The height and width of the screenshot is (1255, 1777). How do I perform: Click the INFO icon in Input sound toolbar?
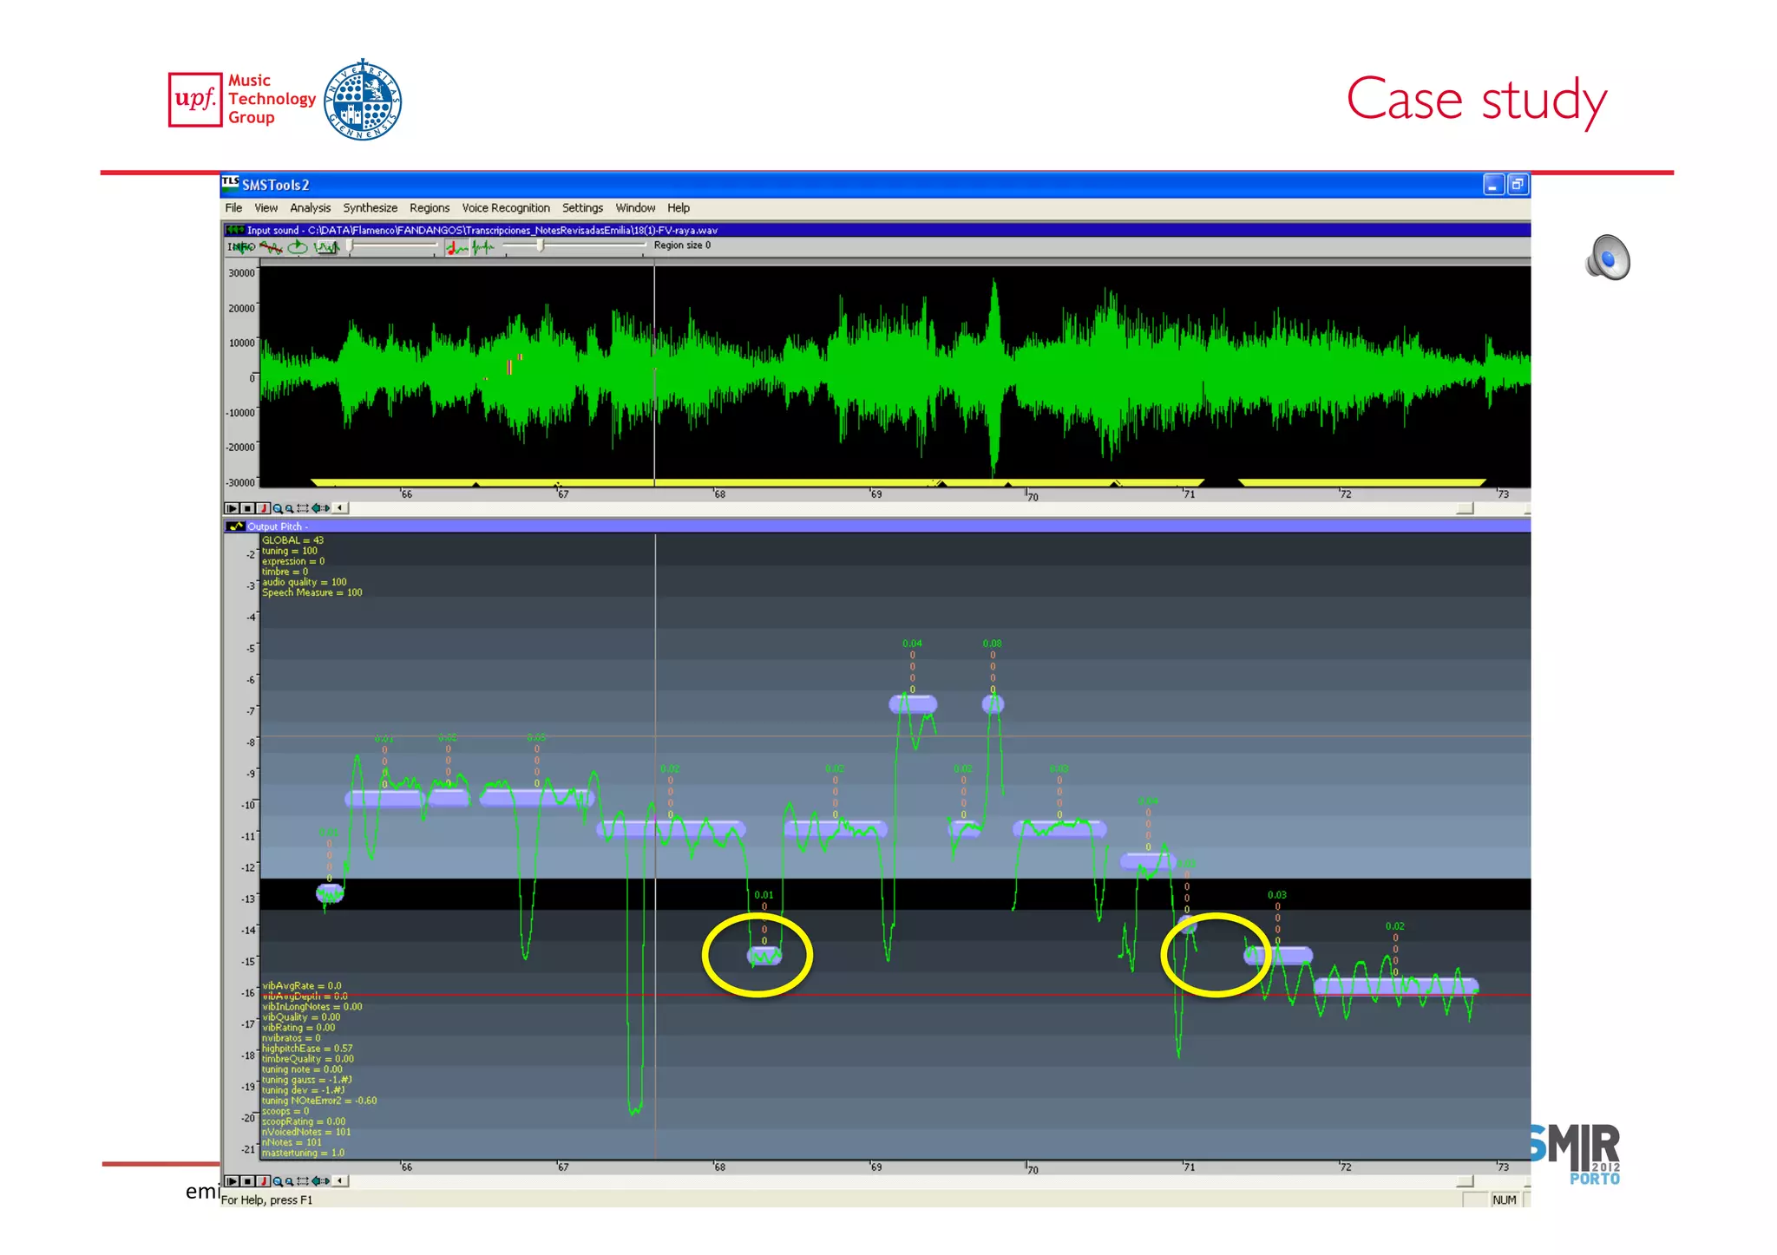pos(241,247)
